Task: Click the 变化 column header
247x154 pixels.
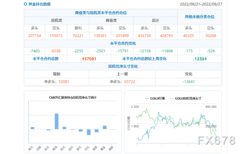Action: (x=188, y=74)
